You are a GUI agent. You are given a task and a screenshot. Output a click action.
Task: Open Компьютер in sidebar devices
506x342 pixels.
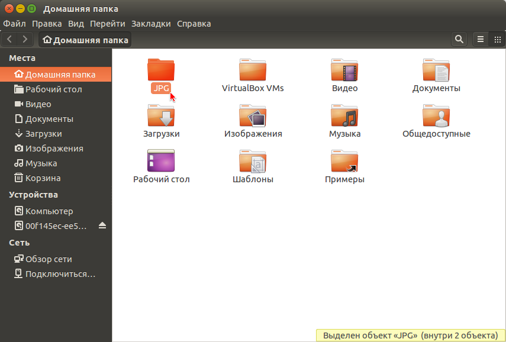pyautogui.click(x=56, y=211)
